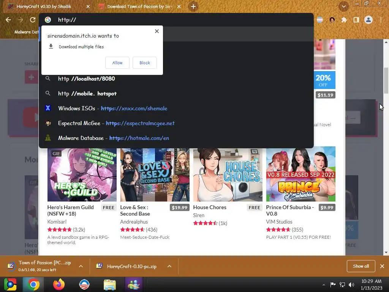
Task: Reload the current page
Action: click(33, 20)
